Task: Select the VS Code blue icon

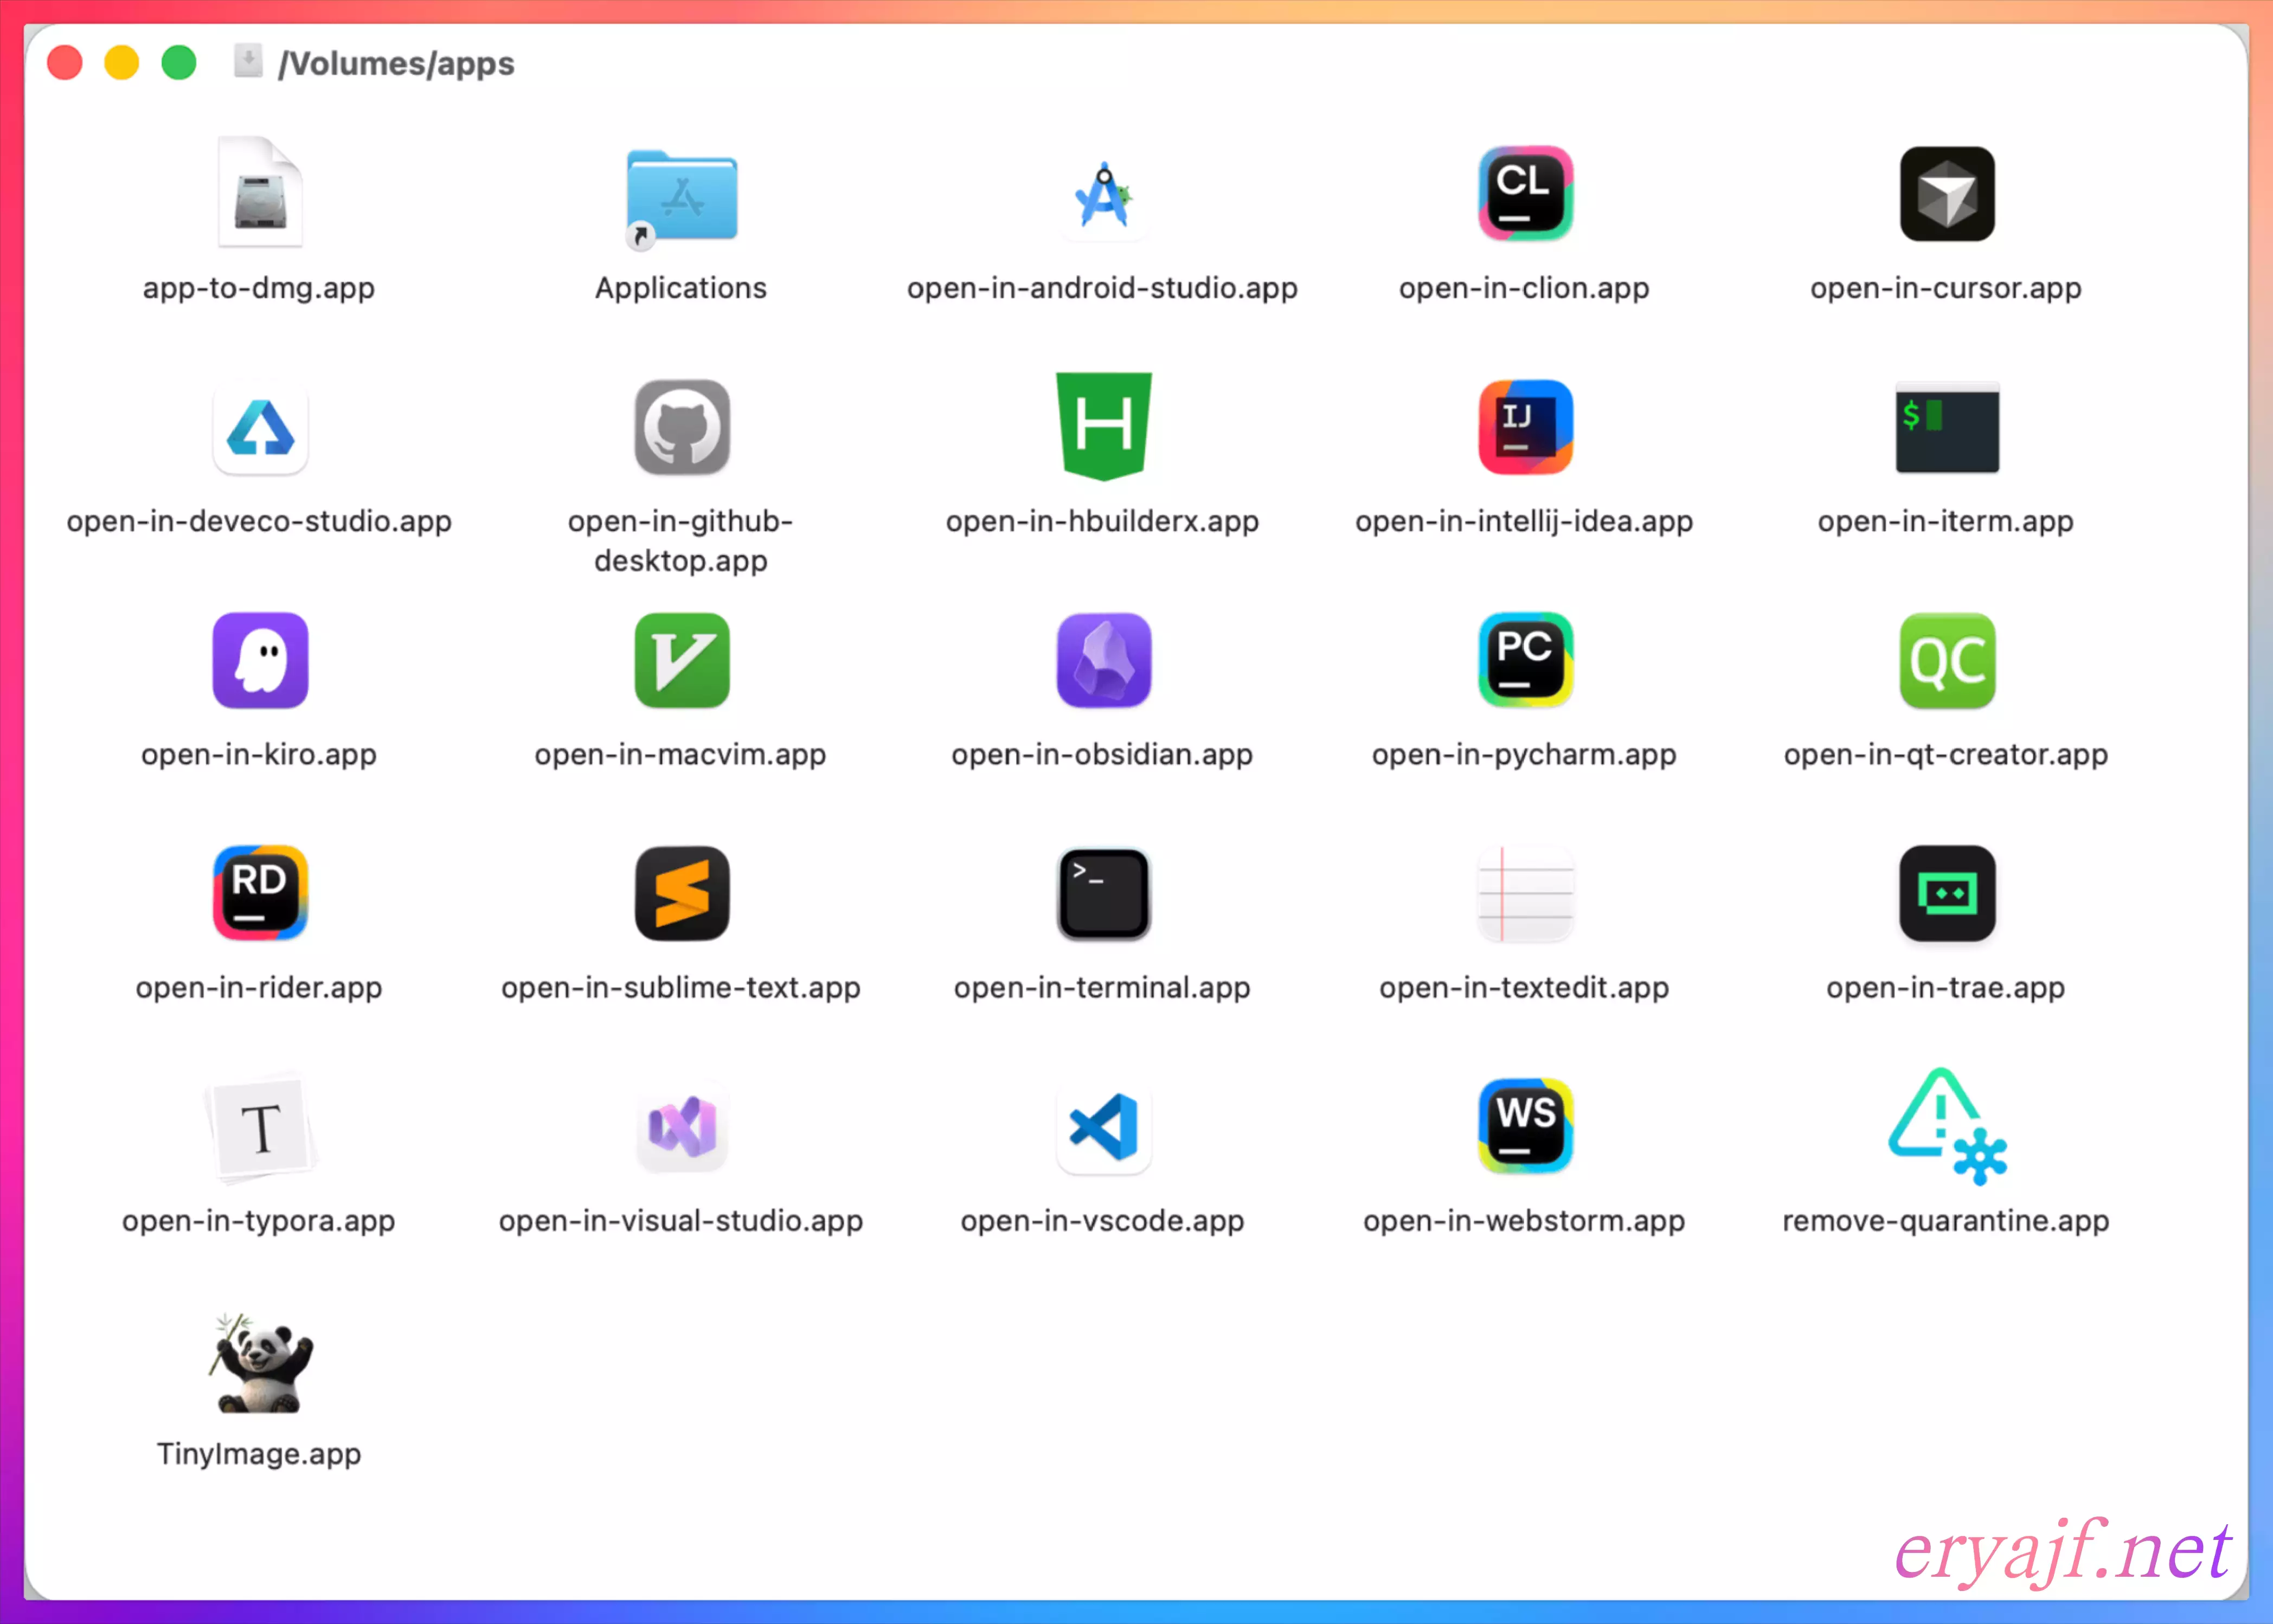Action: coord(1102,1126)
